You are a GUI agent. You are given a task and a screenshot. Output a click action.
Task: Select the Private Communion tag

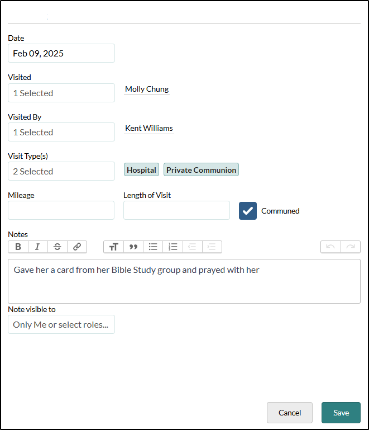(201, 170)
